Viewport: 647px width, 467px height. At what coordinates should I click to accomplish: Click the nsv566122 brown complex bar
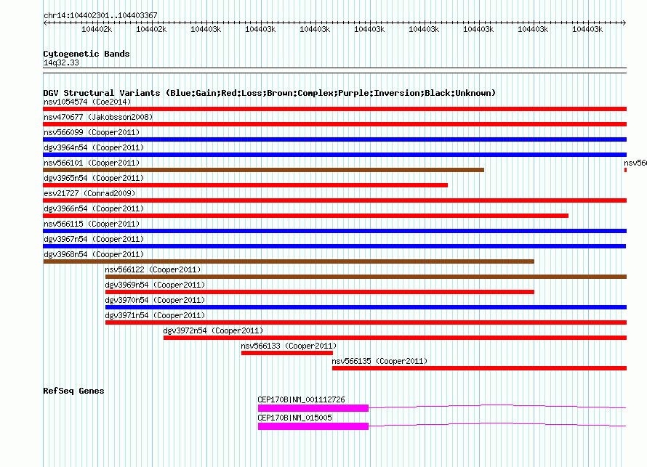pyautogui.click(x=366, y=277)
